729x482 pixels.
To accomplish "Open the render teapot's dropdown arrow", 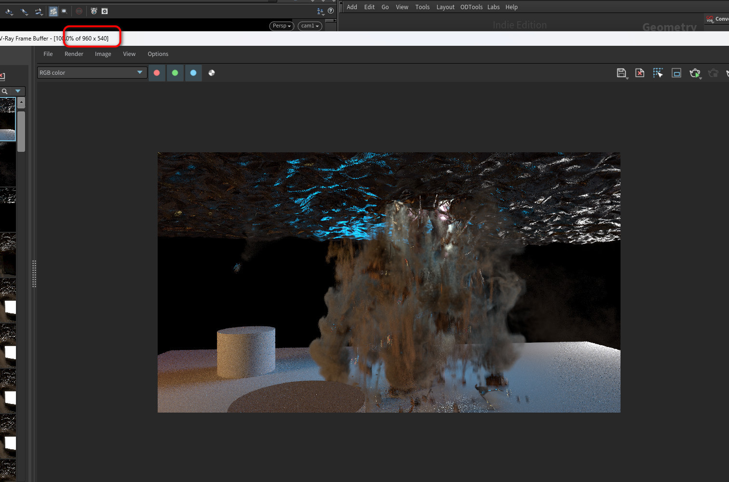I will pyautogui.click(x=700, y=78).
